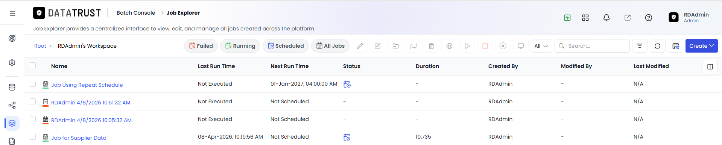This screenshot has width=722, height=145.
Task: Open the database icon in left sidebar
Action: coord(12,87)
